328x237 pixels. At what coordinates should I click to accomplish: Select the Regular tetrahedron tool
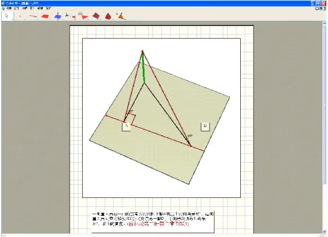(x=108, y=16)
